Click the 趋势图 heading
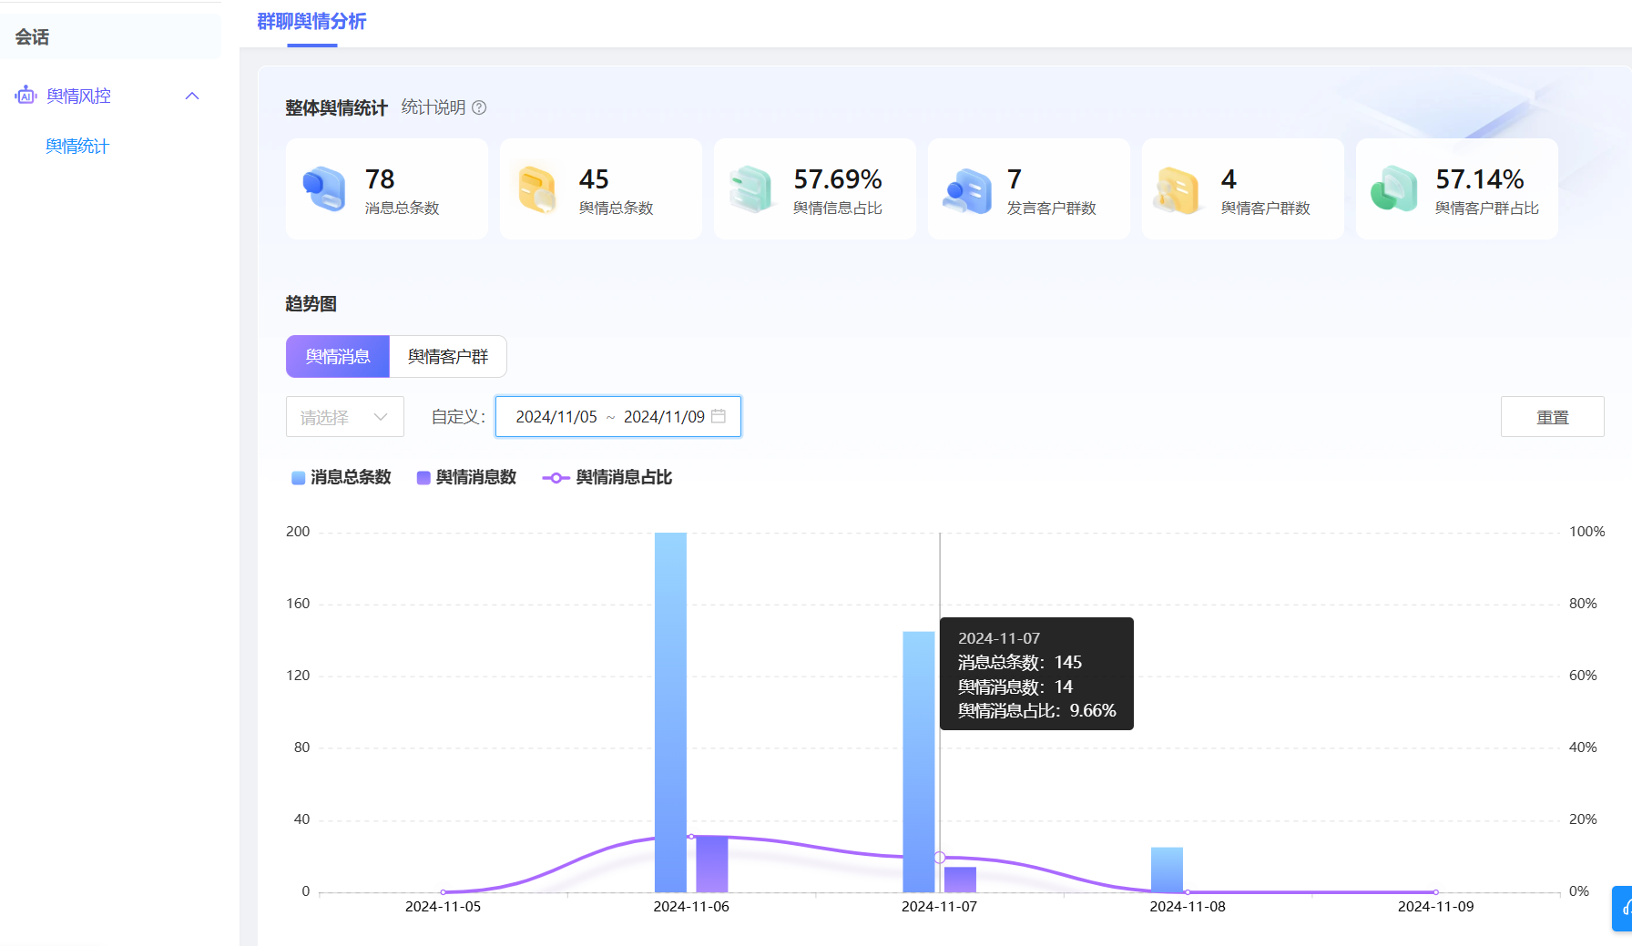 [x=311, y=304]
